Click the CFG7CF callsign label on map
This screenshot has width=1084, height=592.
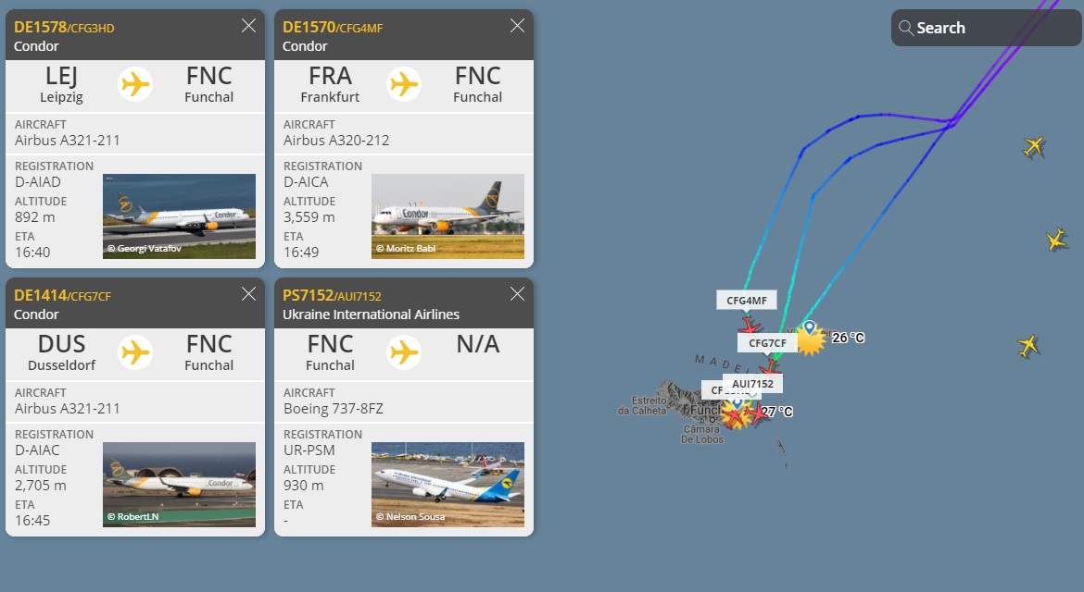click(x=767, y=343)
